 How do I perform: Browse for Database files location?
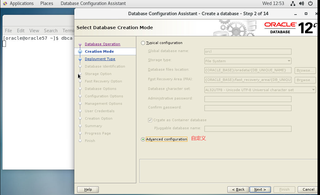pyautogui.click(x=305, y=70)
